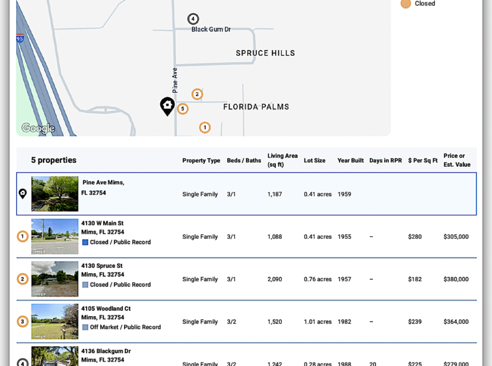
Task: Select marker 1 on the map
Action: point(204,128)
